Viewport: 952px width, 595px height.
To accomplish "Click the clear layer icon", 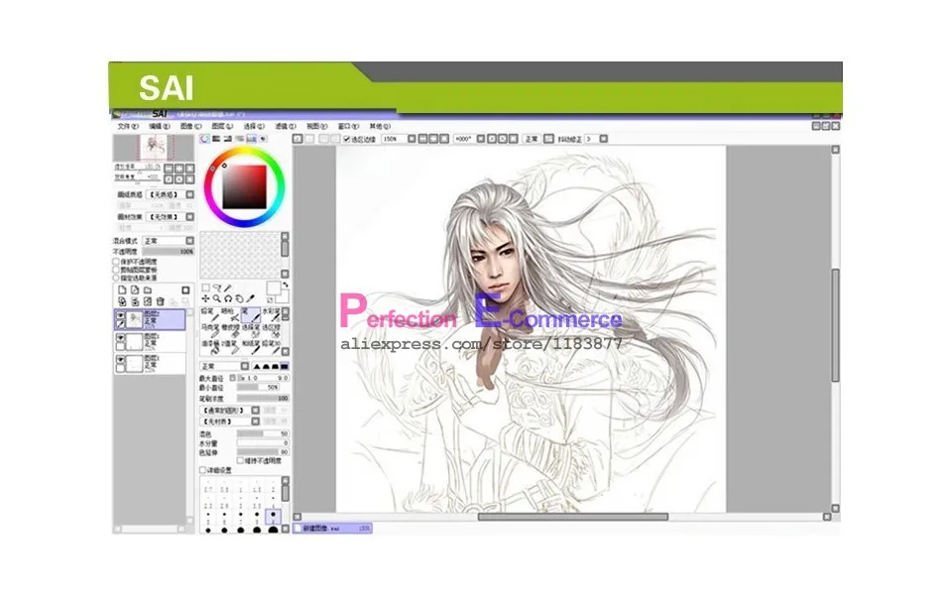I will 148,301.
